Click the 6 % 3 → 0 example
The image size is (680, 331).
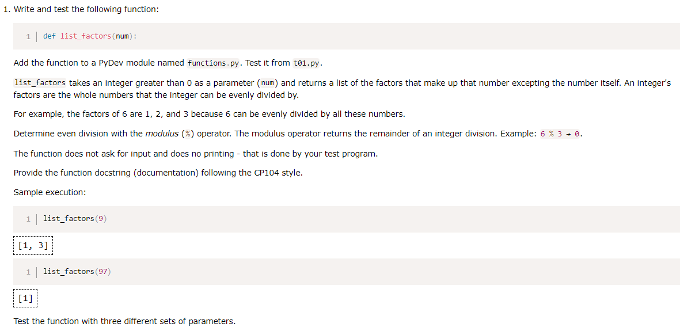click(x=560, y=134)
